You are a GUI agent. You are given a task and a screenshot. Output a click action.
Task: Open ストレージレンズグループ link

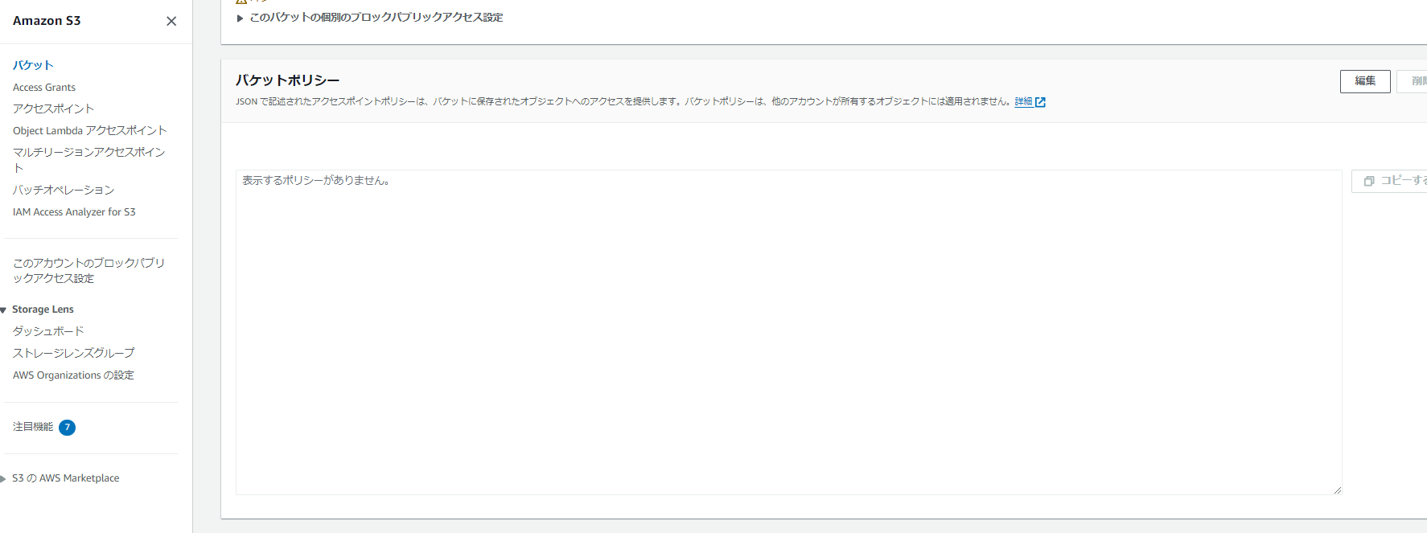74,353
